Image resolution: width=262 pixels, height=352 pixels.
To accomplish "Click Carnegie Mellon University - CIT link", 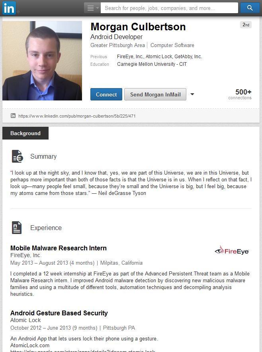I will tap(152, 64).
